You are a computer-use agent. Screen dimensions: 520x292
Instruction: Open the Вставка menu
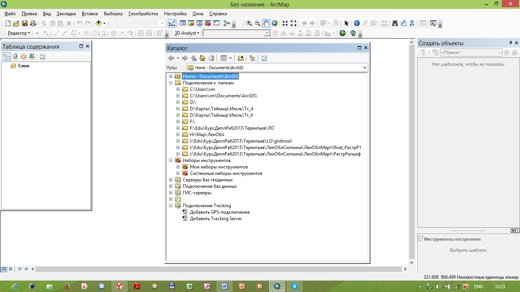(x=90, y=14)
